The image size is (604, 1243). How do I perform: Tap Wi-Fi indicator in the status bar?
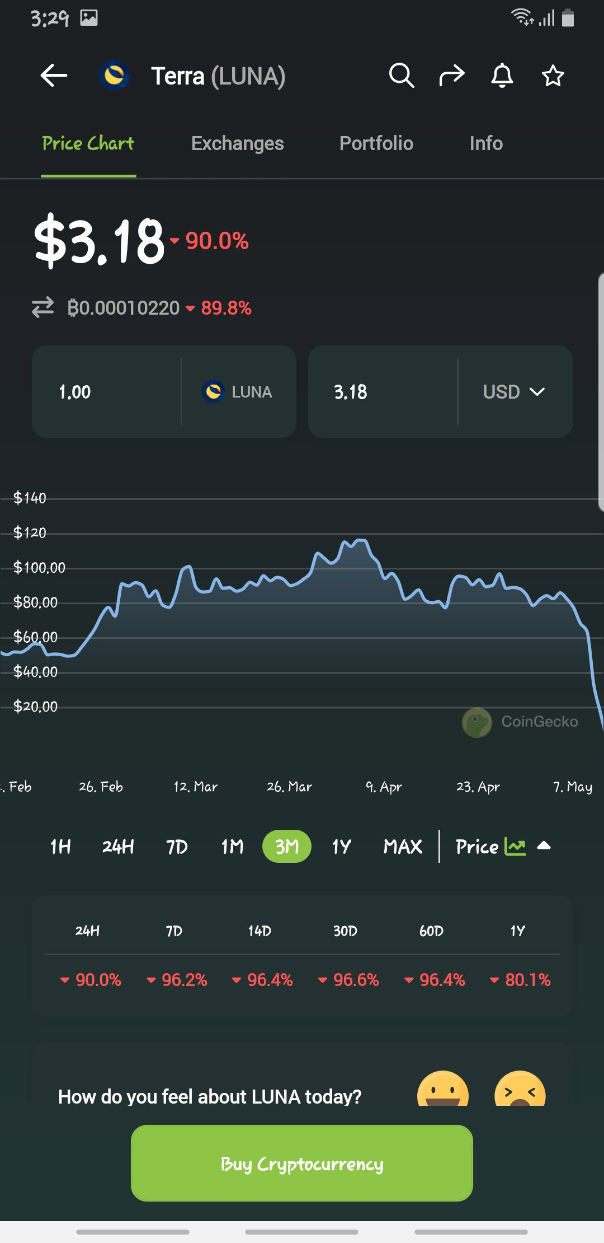point(522,17)
